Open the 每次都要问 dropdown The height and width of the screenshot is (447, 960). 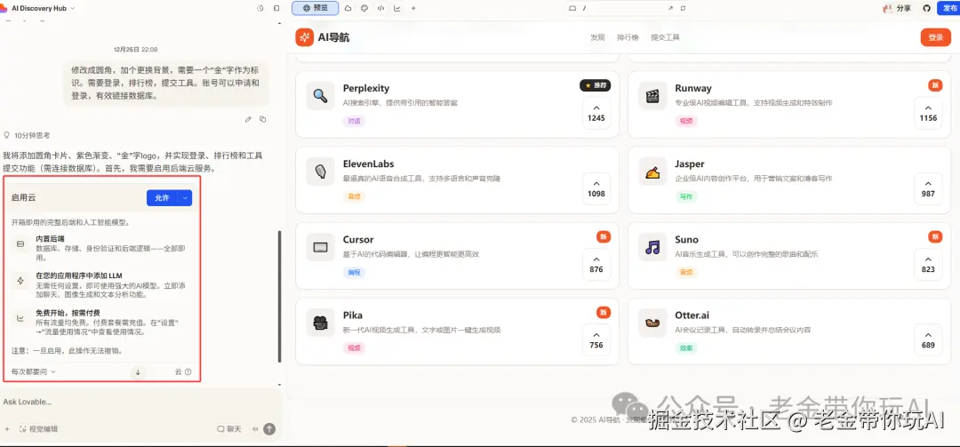tap(34, 371)
